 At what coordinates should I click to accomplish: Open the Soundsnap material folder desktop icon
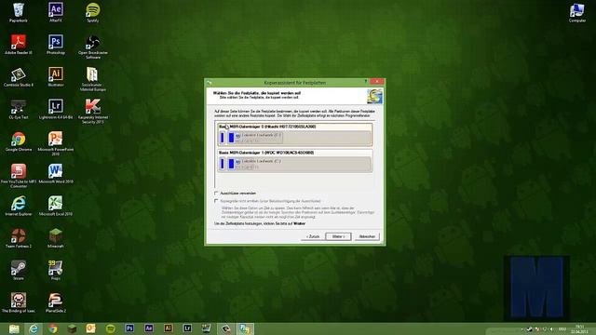pyautogui.click(x=93, y=79)
